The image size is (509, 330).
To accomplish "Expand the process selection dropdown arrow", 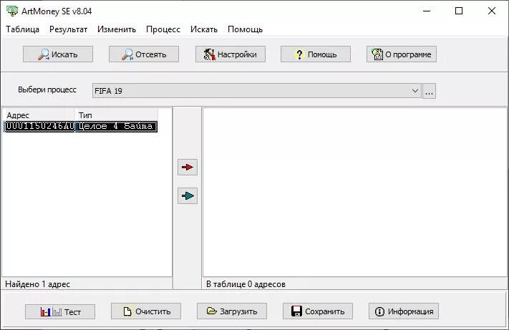I will pos(415,91).
